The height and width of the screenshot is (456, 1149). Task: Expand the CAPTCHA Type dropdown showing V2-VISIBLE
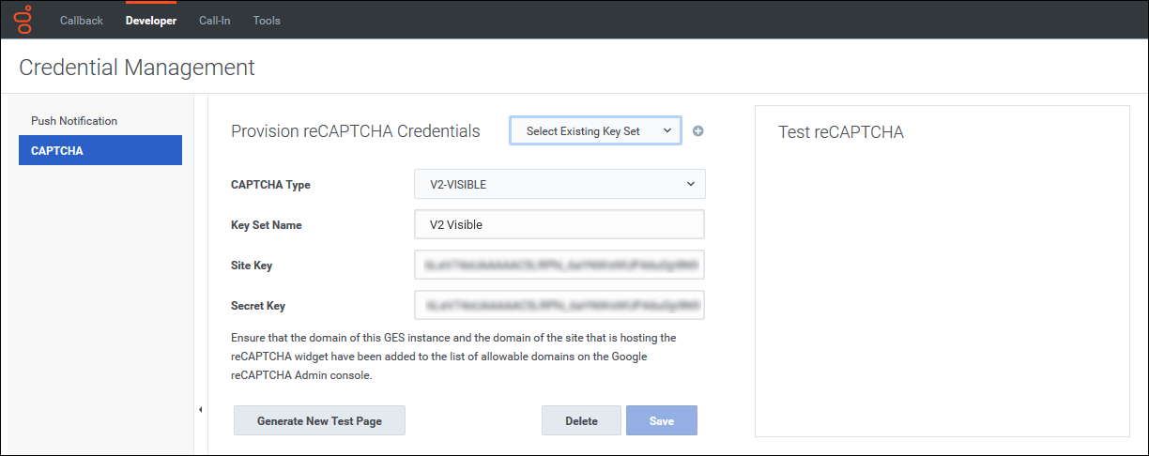point(559,185)
